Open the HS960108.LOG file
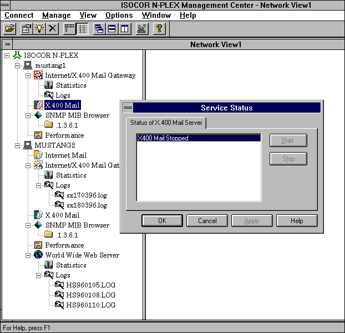Image resolution: width=345 pixels, height=333 pixels. tap(90, 295)
